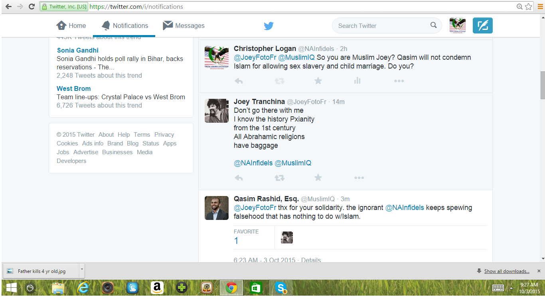Open the Windows Start button
The width and height of the screenshot is (545, 306).
pos(11,288)
